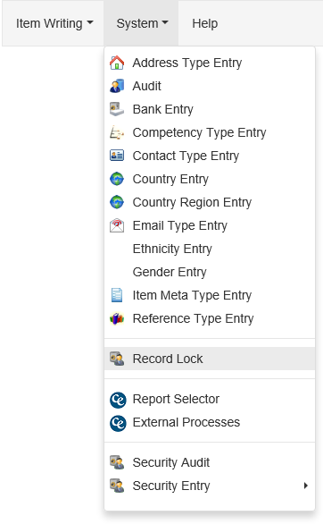Open the Help menu
The height and width of the screenshot is (524, 323).
tap(204, 23)
